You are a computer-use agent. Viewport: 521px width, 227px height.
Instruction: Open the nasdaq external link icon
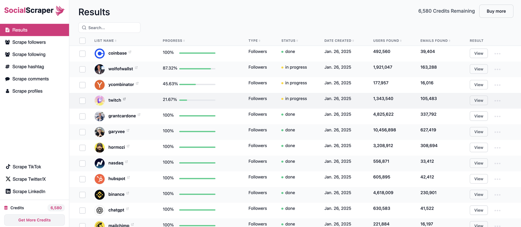126,162
